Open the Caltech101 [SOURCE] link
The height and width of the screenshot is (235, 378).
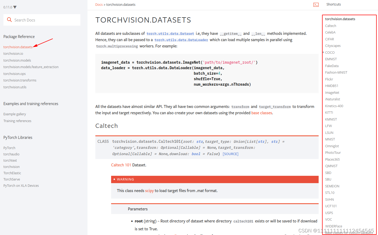point(231,154)
